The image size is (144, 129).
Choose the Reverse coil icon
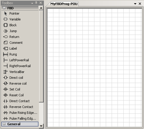(x=6, y=83)
